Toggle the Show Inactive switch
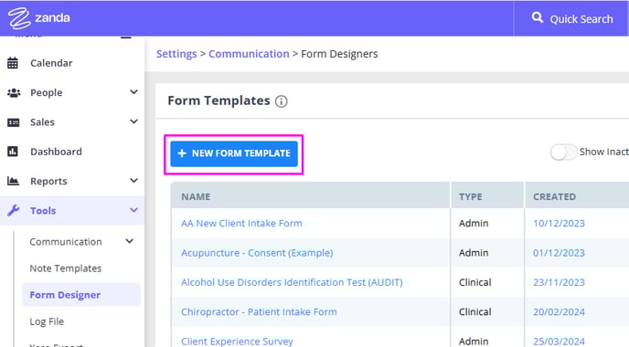 pyautogui.click(x=563, y=152)
